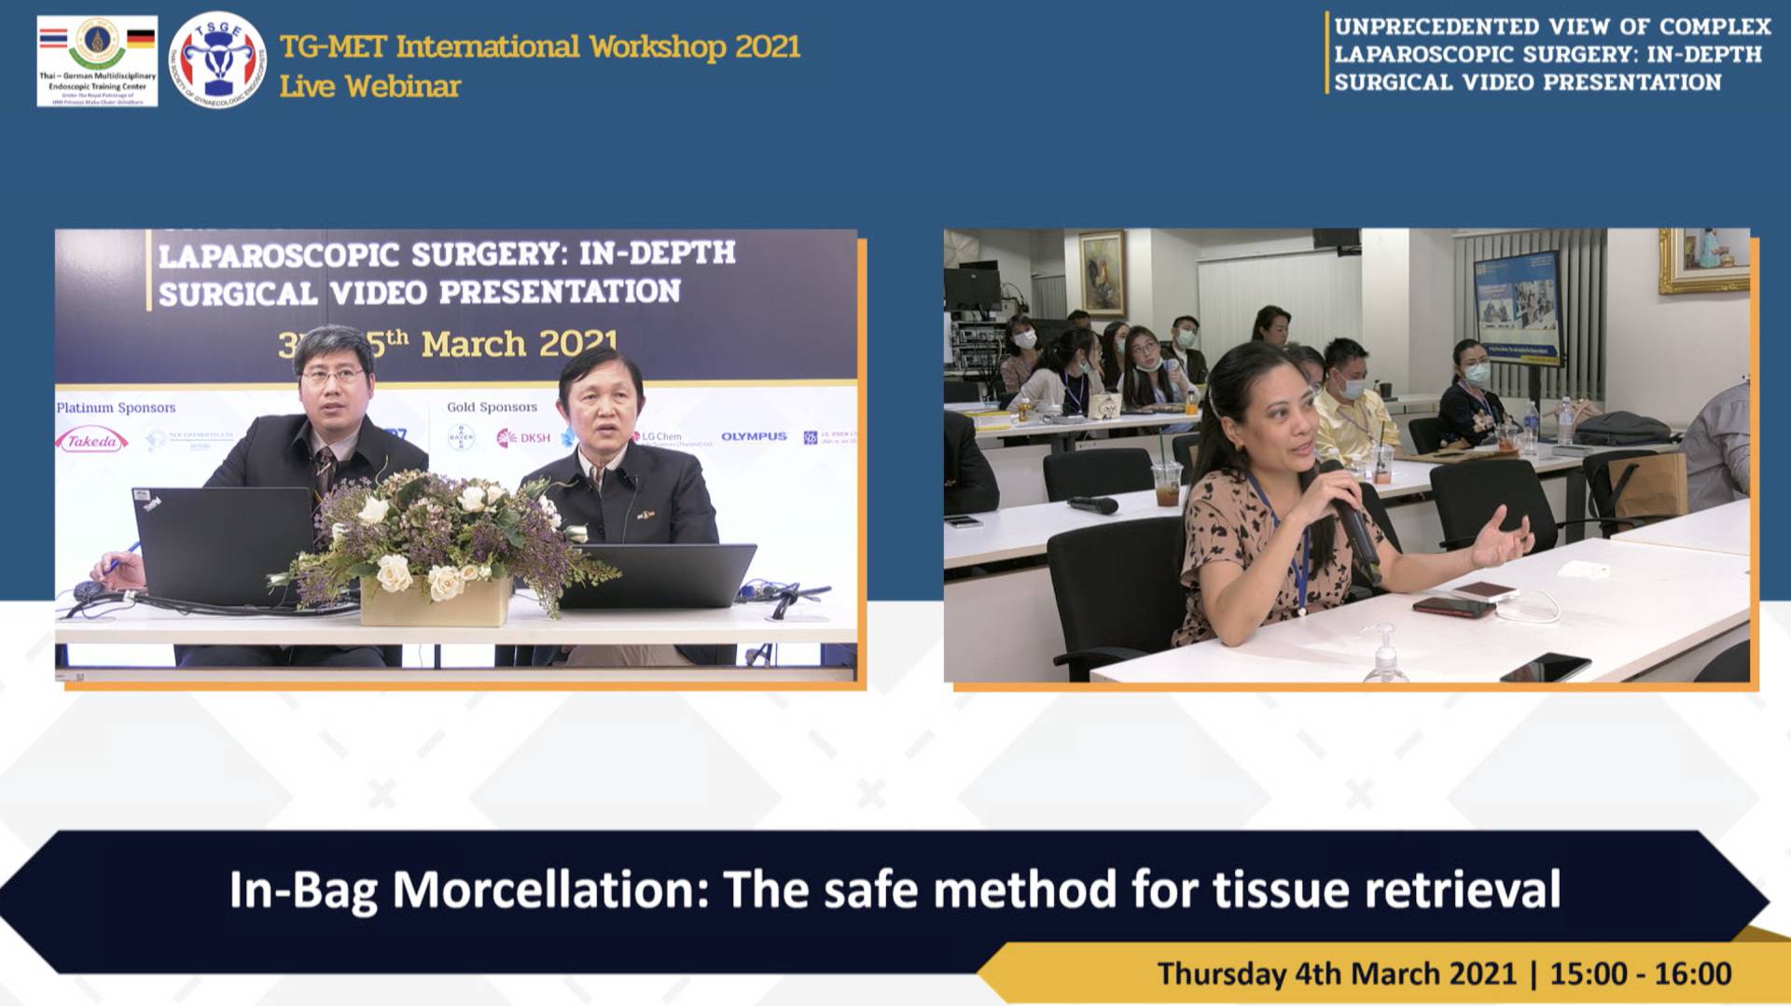
Task: Select the right audience room video feed
Action: pos(1346,456)
